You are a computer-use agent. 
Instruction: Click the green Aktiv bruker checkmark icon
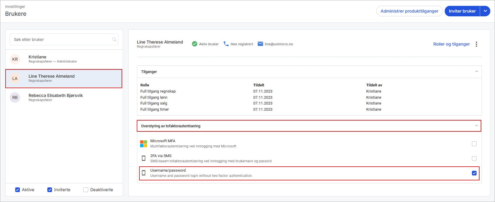pyautogui.click(x=195, y=44)
